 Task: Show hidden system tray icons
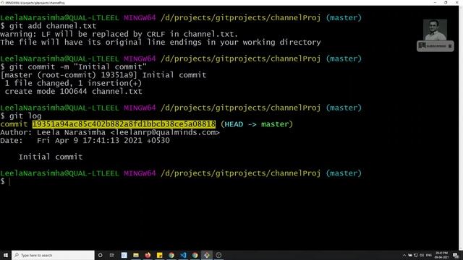coord(404,255)
